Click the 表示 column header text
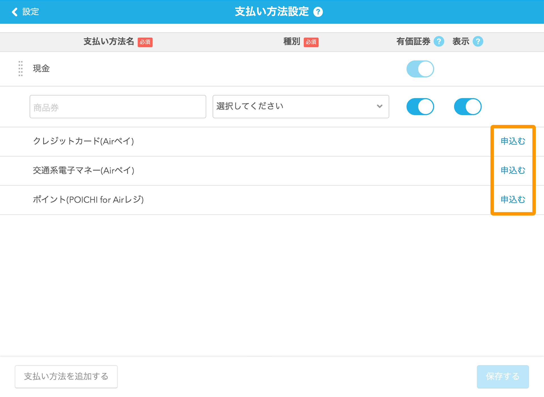This screenshot has height=397, width=544. point(461,42)
